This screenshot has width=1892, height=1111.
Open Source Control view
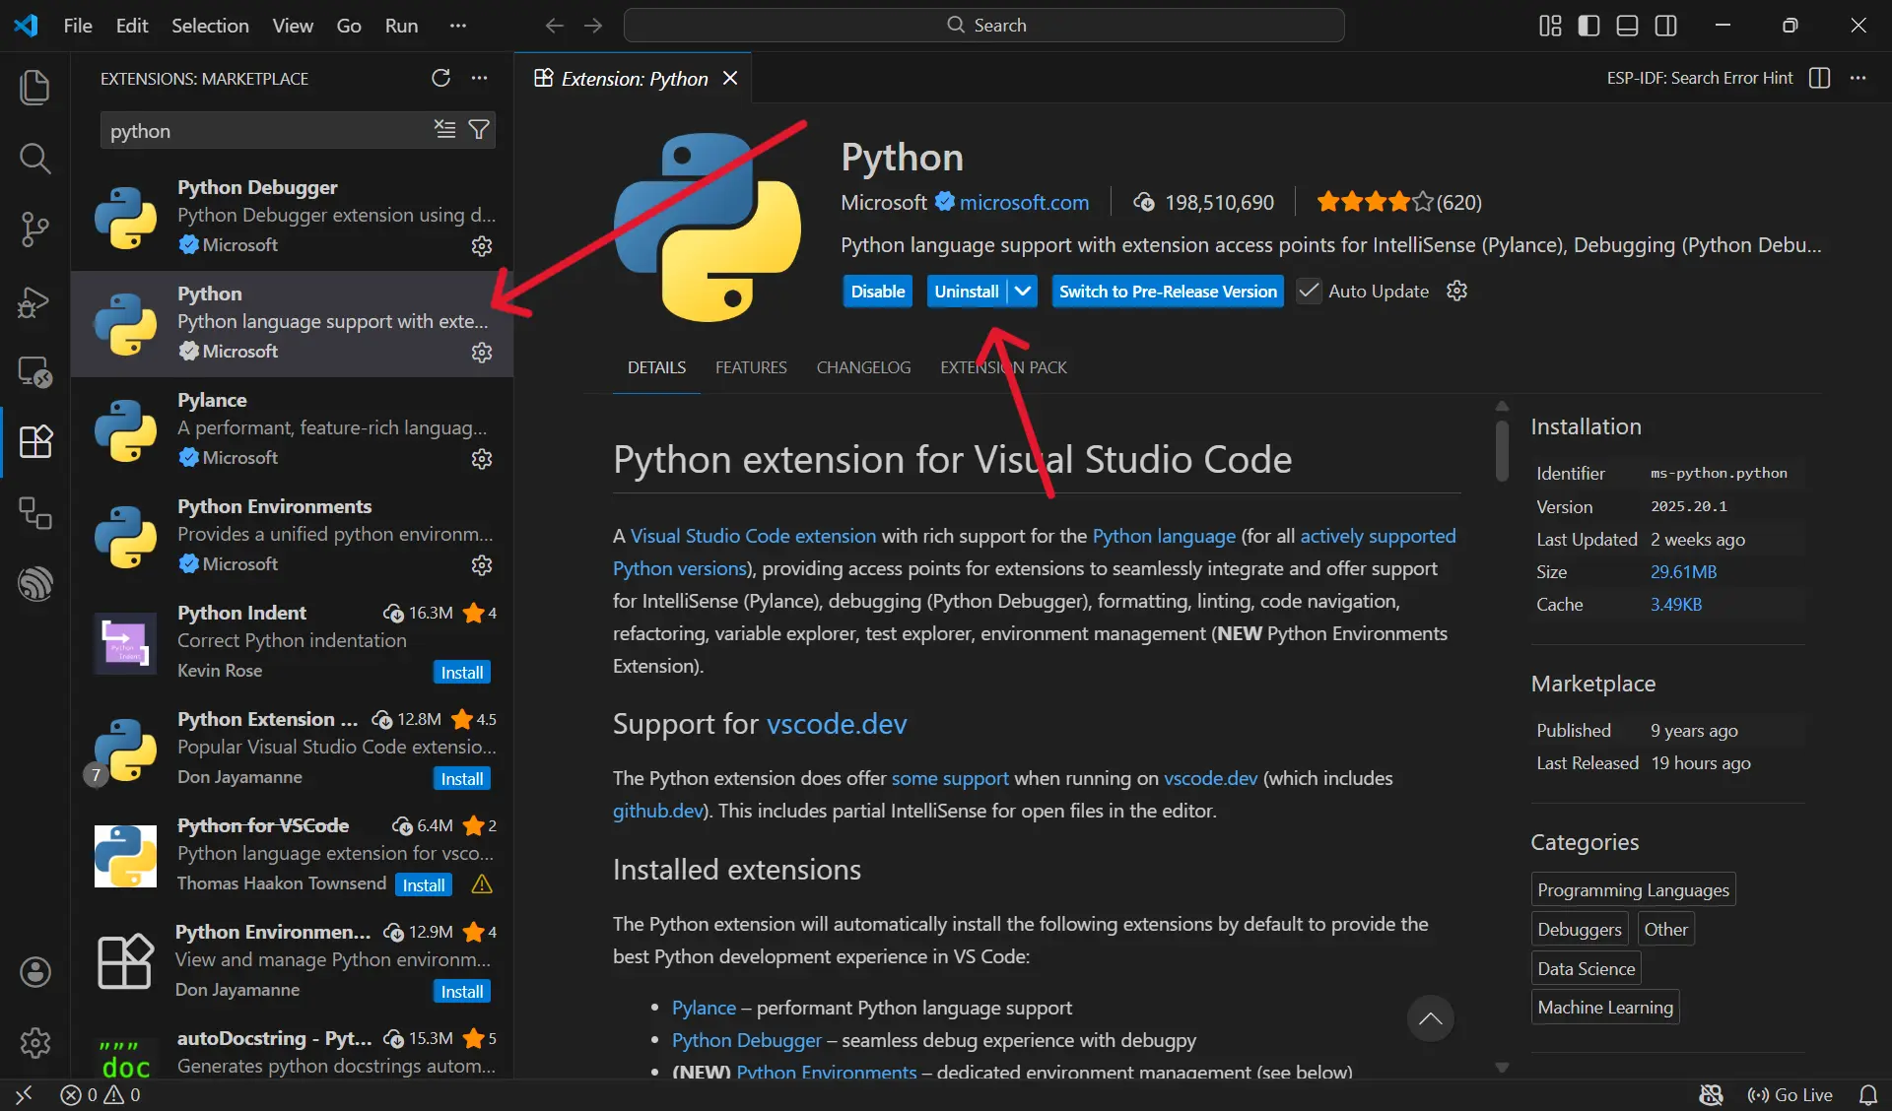[35, 229]
